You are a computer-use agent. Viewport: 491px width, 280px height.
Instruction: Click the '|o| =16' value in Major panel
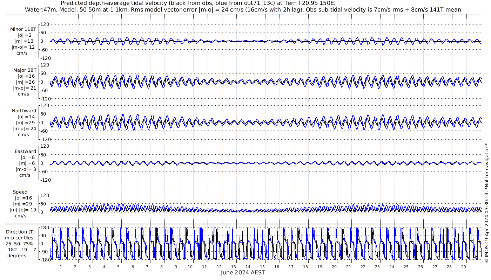26,76
